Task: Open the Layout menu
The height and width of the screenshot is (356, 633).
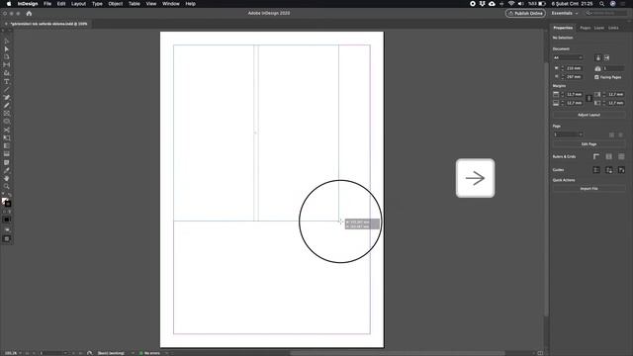Action: coord(78,4)
